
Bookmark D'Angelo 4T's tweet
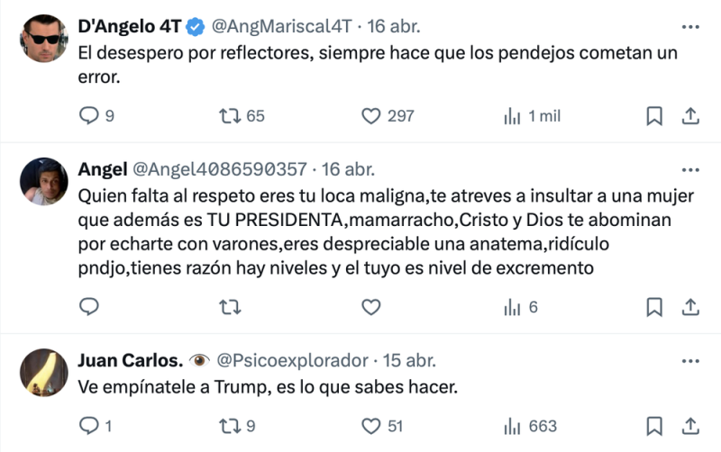tap(655, 115)
